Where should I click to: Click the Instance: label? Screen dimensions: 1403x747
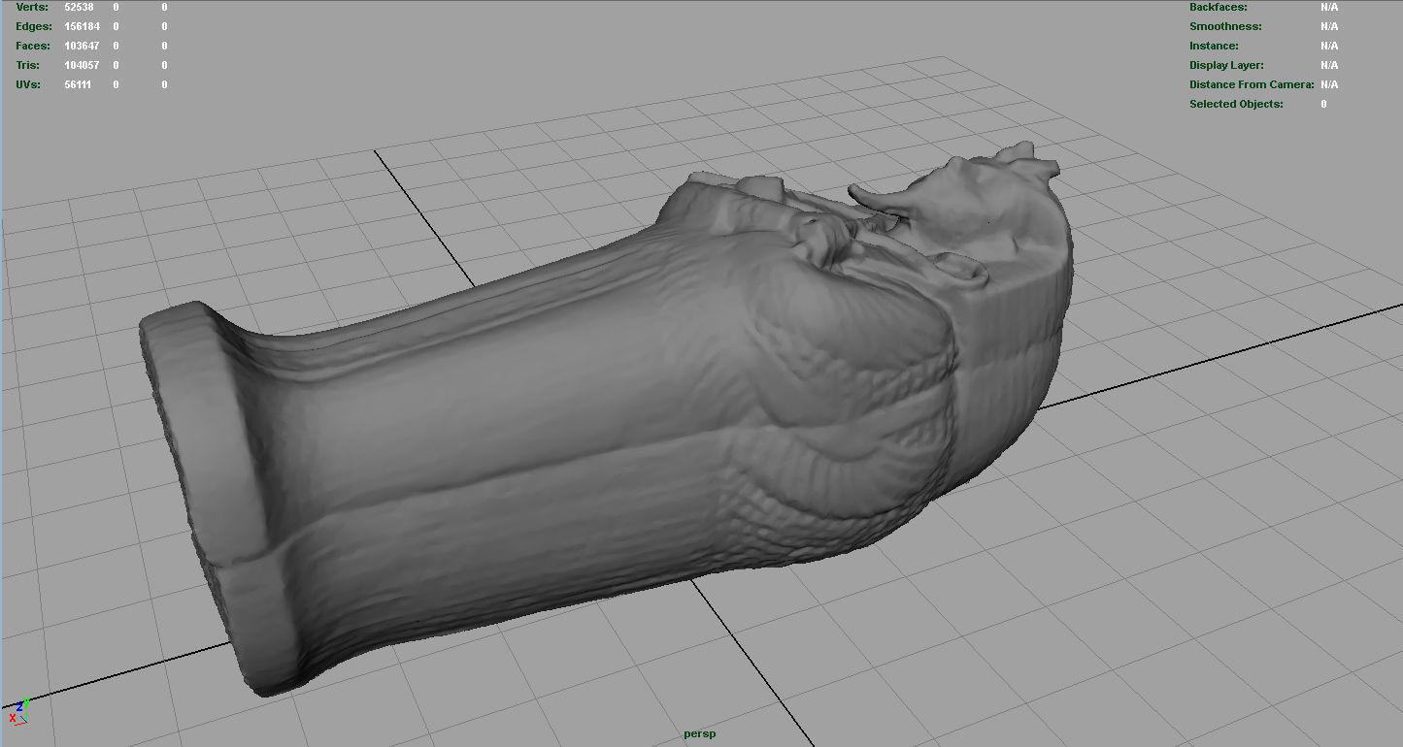tap(1214, 46)
